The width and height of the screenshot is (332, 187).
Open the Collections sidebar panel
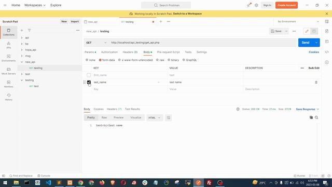point(9,32)
